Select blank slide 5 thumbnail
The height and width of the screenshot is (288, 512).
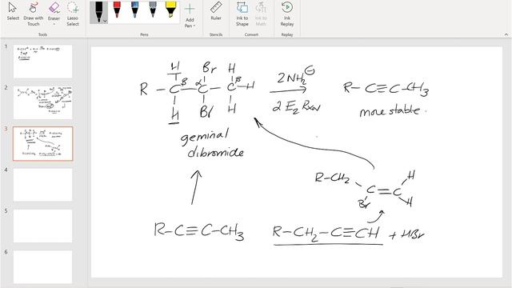tap(42, 226)
